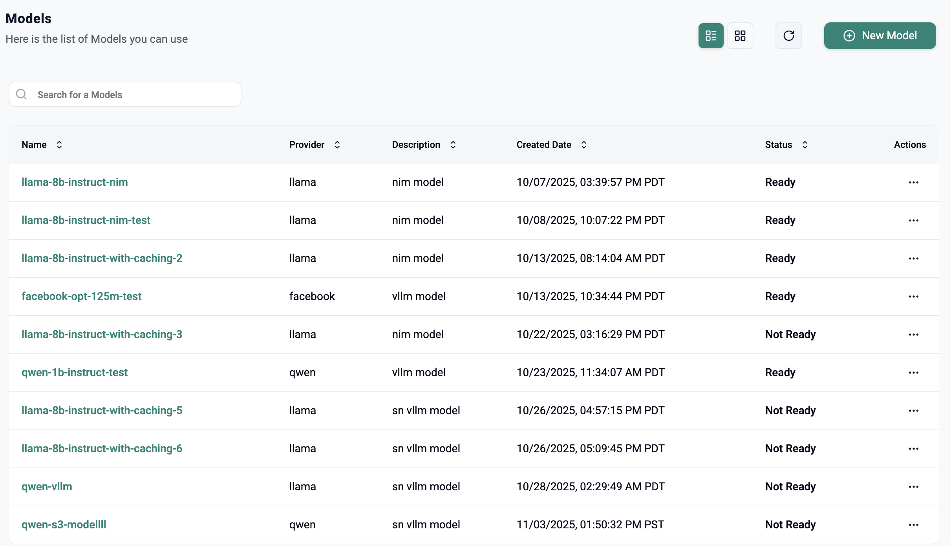Image resolution: width=951 pixels, height=546 pixels.
Task: Open actions menu for llama-8b-instruct-with-caching-3
Action: click(x=913, y=335)
